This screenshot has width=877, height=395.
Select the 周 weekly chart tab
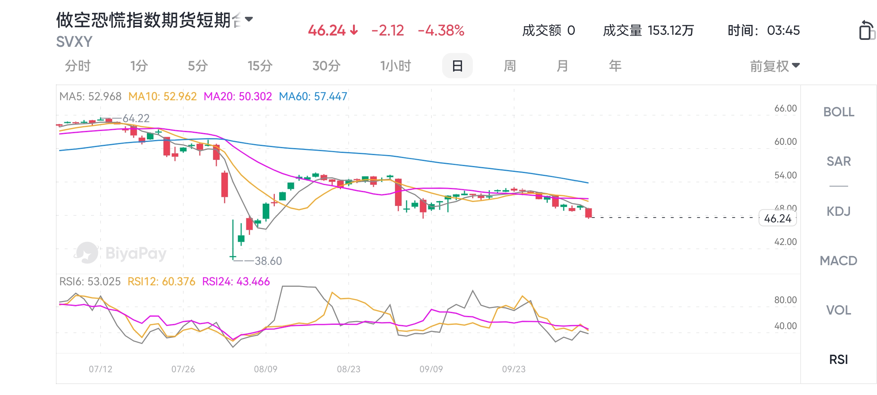coord(510,66)
